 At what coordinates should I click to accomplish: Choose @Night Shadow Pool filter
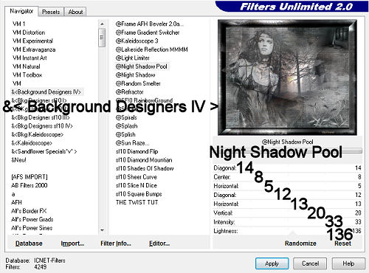click(142, 66)
